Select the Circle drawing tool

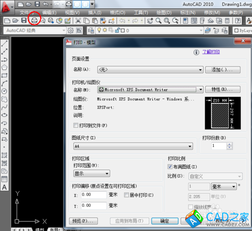[x=5, y=91]
